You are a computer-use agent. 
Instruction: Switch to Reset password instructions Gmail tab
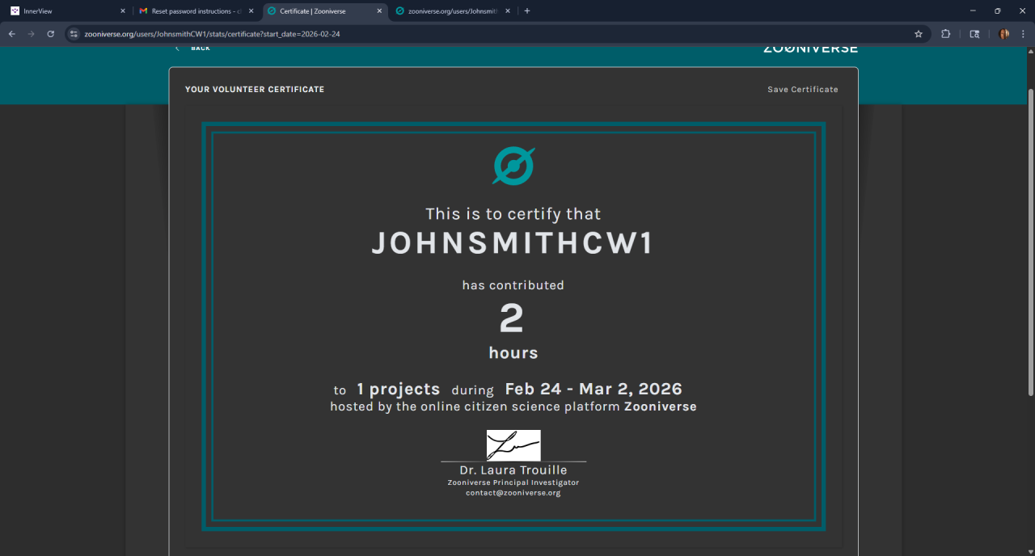click(196, 11)
